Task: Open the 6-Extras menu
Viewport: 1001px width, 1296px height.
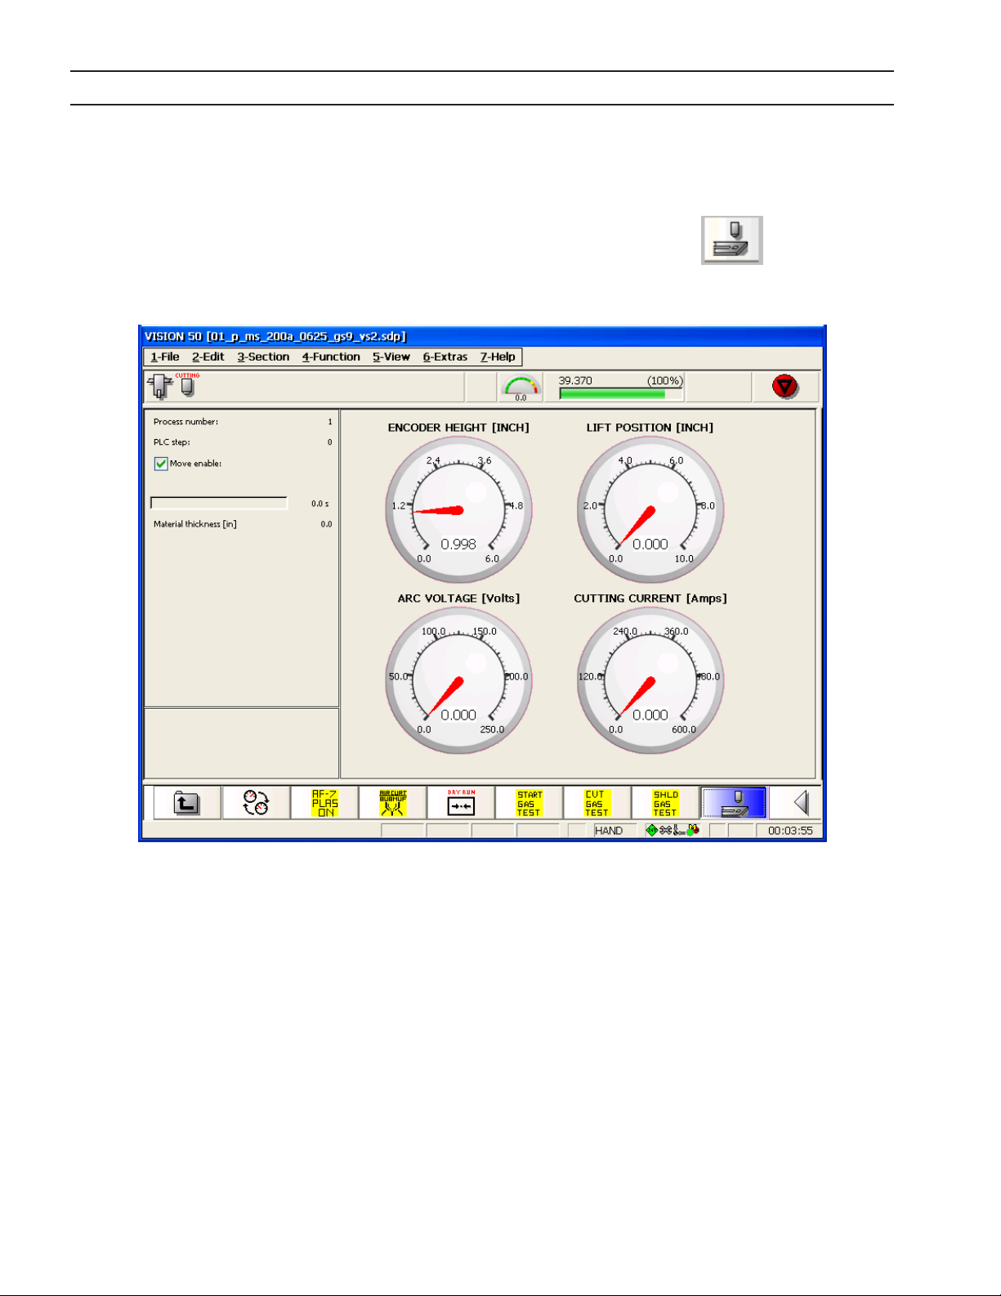Action: [445, 357]
